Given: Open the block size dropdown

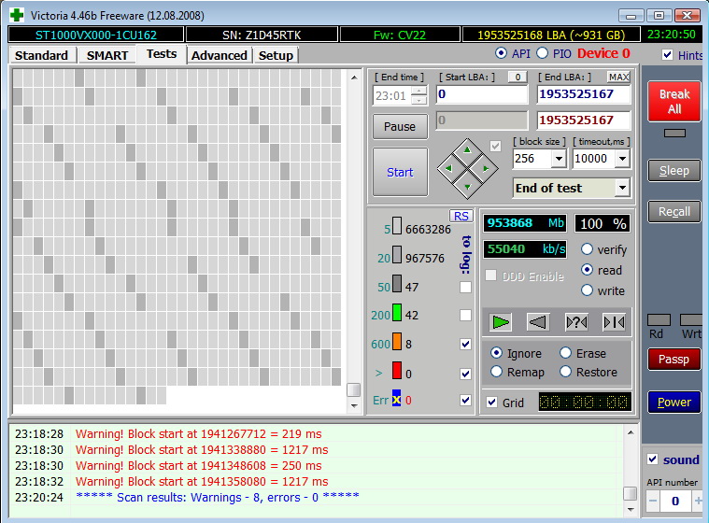Looking at the screenshot, I should (559, 159).
